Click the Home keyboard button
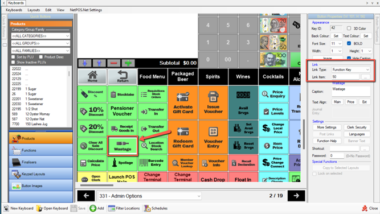380x214 pixels. click(92, 76)
